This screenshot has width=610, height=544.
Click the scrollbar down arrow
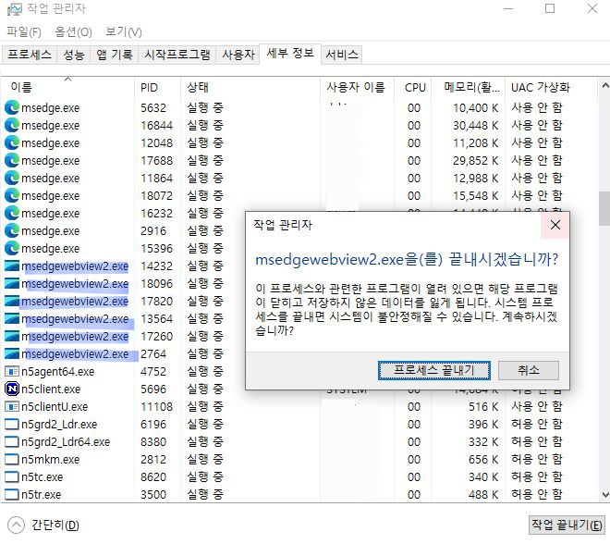point(605,495)
